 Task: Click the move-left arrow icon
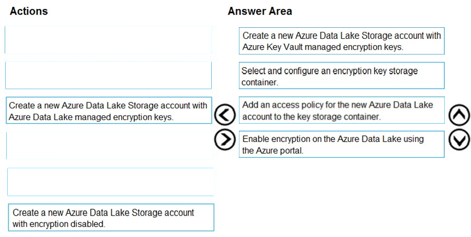[x=224, y=114]
